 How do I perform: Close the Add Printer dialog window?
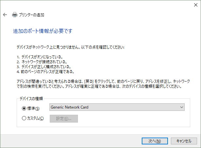pos(193,5)
